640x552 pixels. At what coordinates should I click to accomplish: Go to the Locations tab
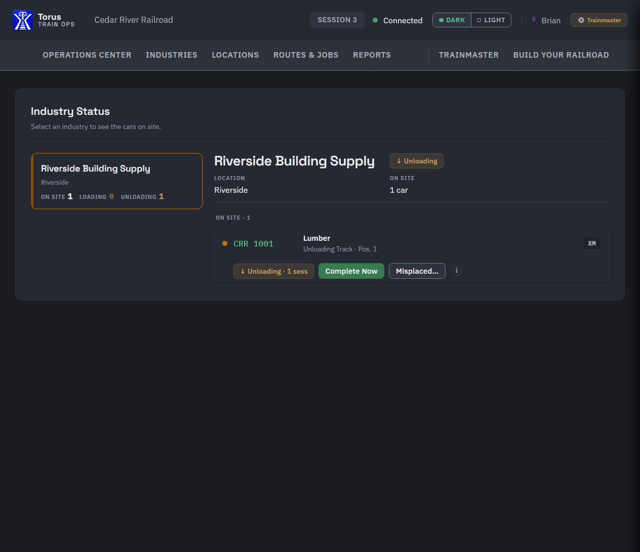(x=235, y=55)
